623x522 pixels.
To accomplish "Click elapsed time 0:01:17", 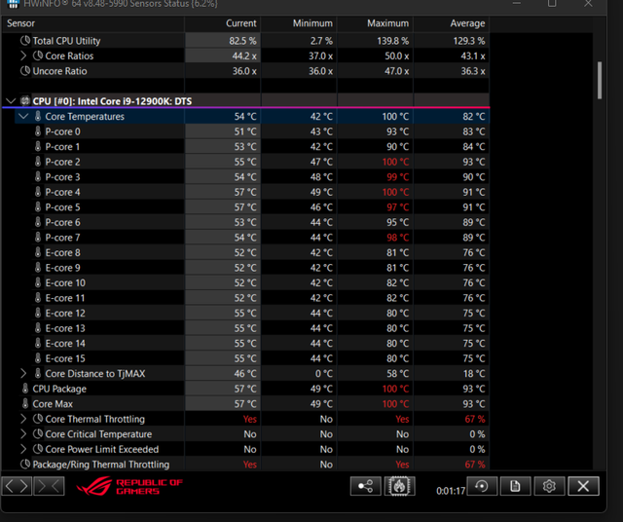I will tap(451, 491).
